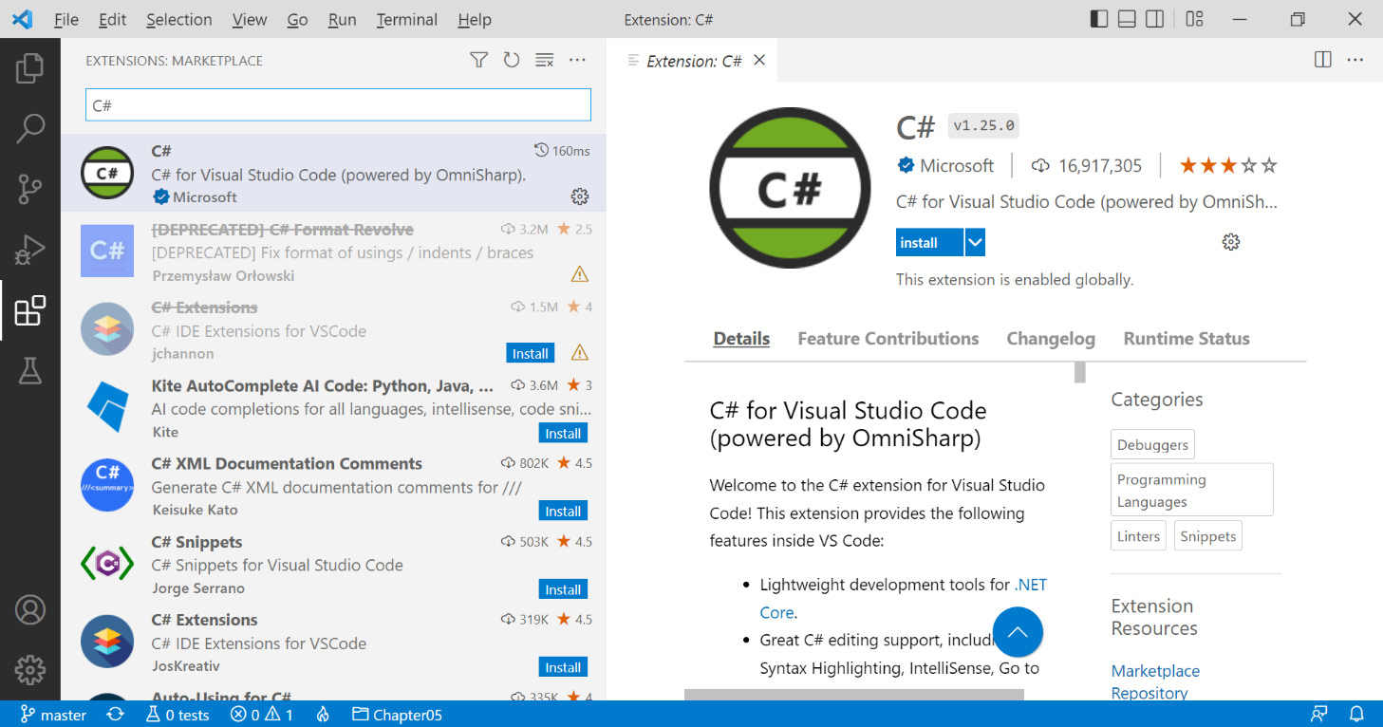Open the Go menu

pos(297,19)
